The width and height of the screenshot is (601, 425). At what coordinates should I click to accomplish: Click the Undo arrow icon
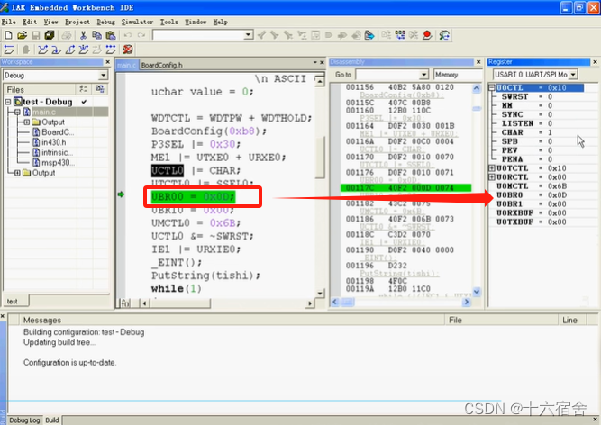coord(128,35)
